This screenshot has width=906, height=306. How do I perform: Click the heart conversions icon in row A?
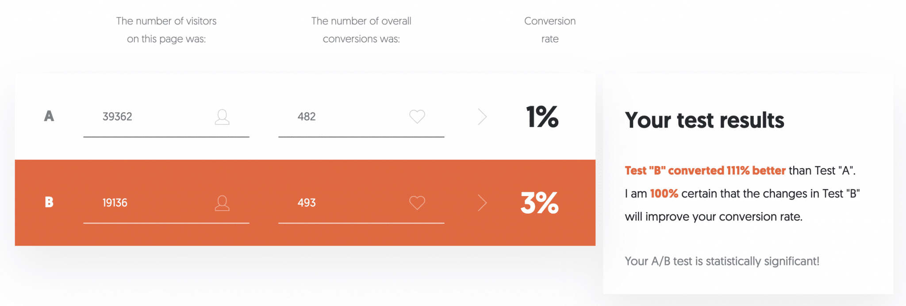pyautogui.click(x=417, y=117)
